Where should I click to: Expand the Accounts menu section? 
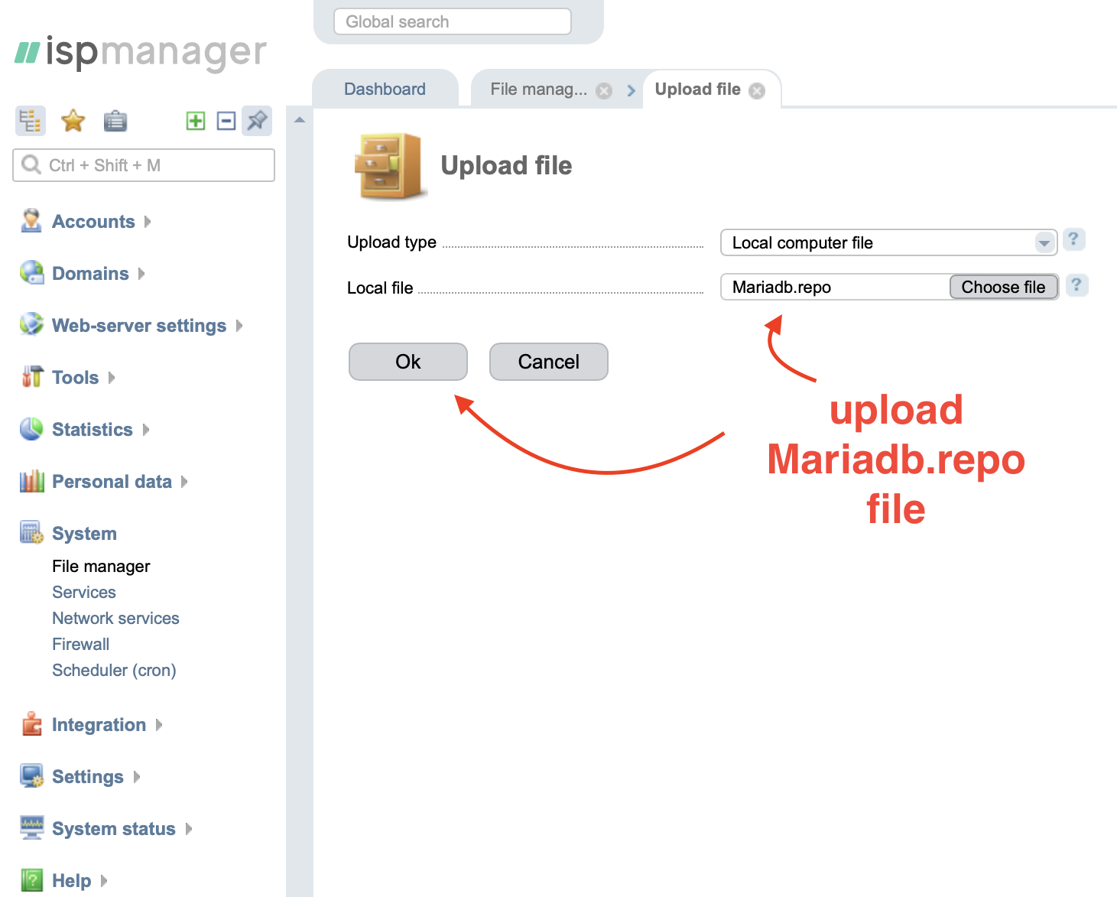coord(148,222)
